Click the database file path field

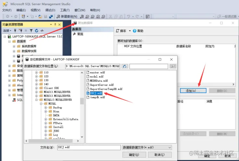coord(93,66)
